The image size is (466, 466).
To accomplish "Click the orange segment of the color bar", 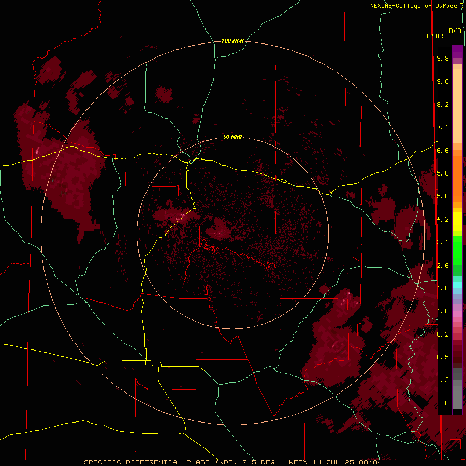I will tap(457, 178).
